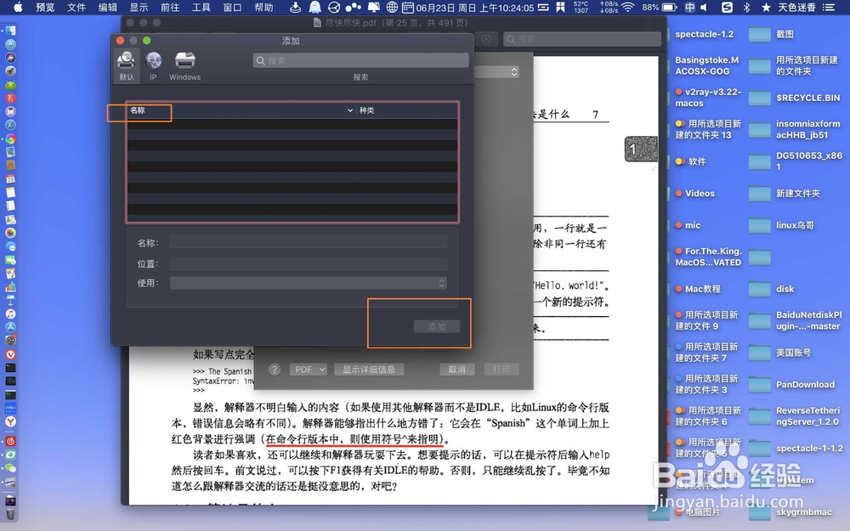Click the 天色迷香 user name
The height and width of the screenshot is (531, 850).
[797, 7]
